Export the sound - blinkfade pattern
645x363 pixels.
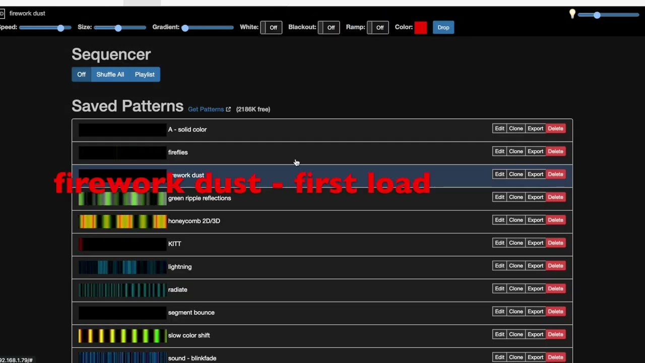(x=536, y=357)
